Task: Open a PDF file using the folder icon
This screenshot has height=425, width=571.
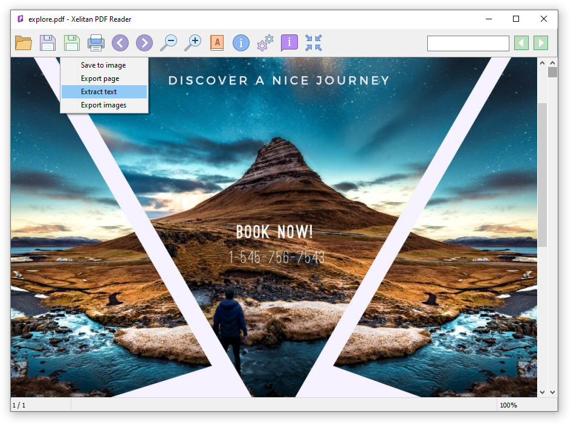Action: pyautogui.click(x=23, y=43)
